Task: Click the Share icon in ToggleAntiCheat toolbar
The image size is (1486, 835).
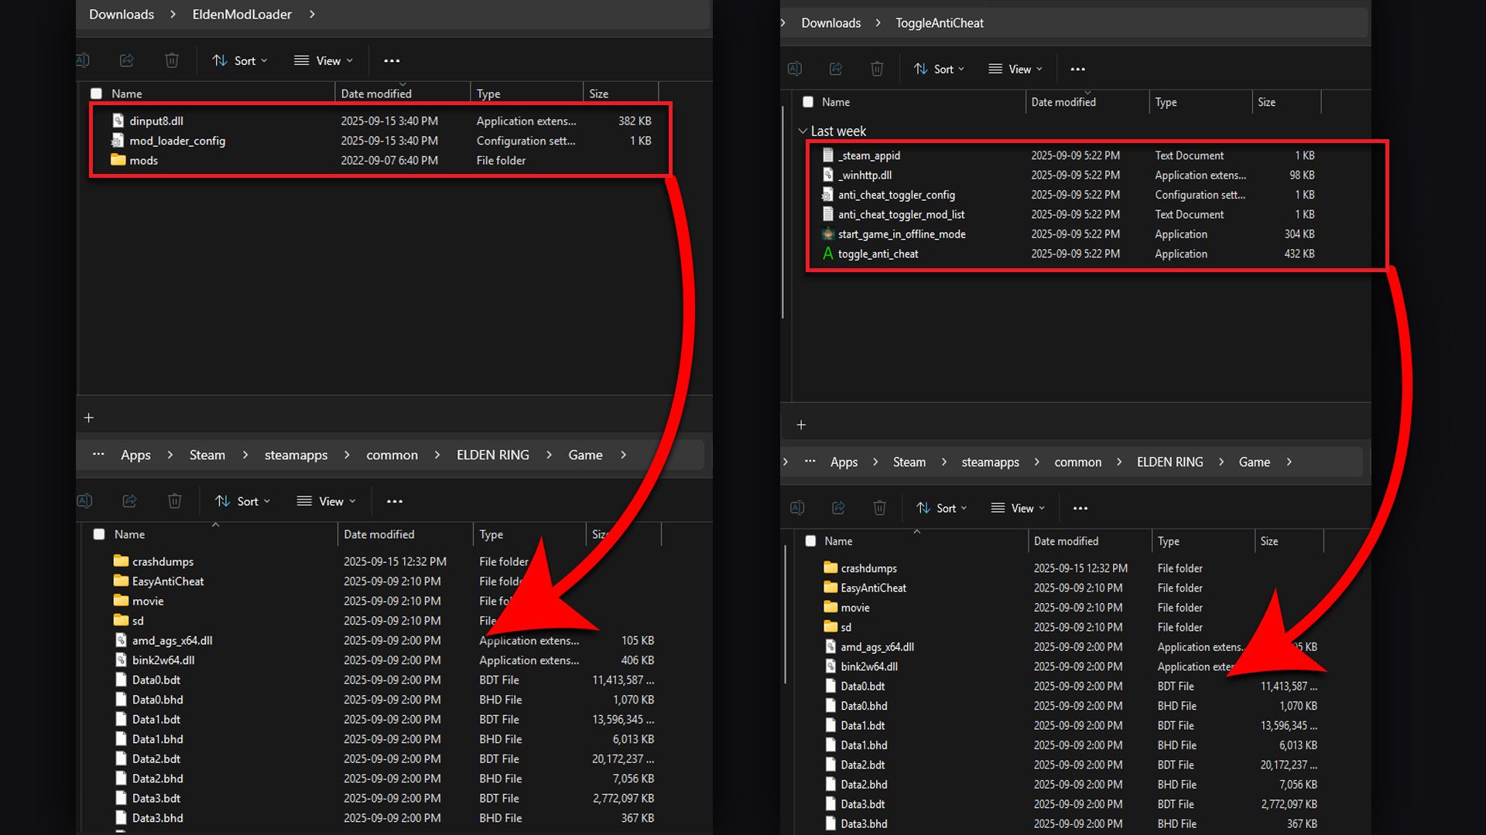Action: (836, 69)
